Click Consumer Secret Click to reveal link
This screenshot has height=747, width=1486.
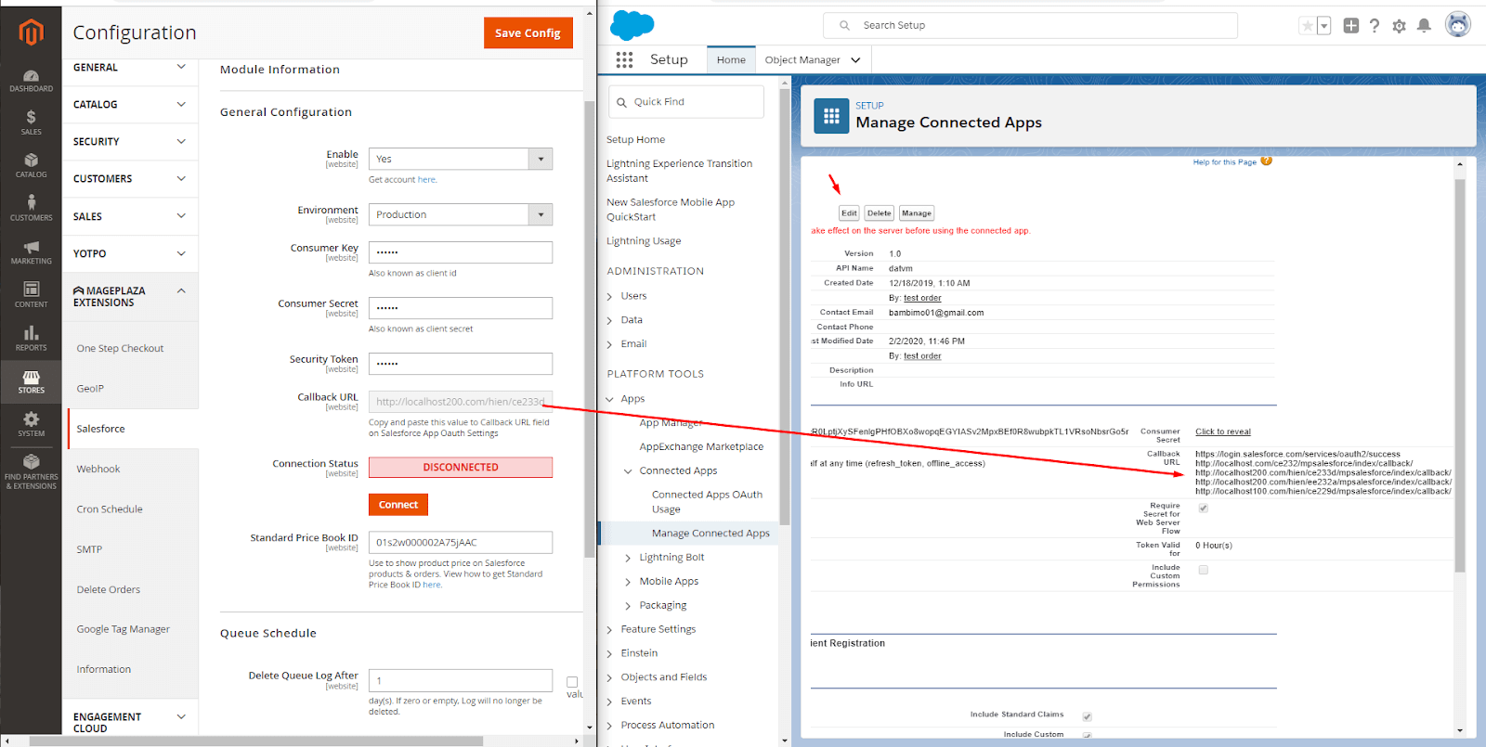click(x=1223, y=431)
